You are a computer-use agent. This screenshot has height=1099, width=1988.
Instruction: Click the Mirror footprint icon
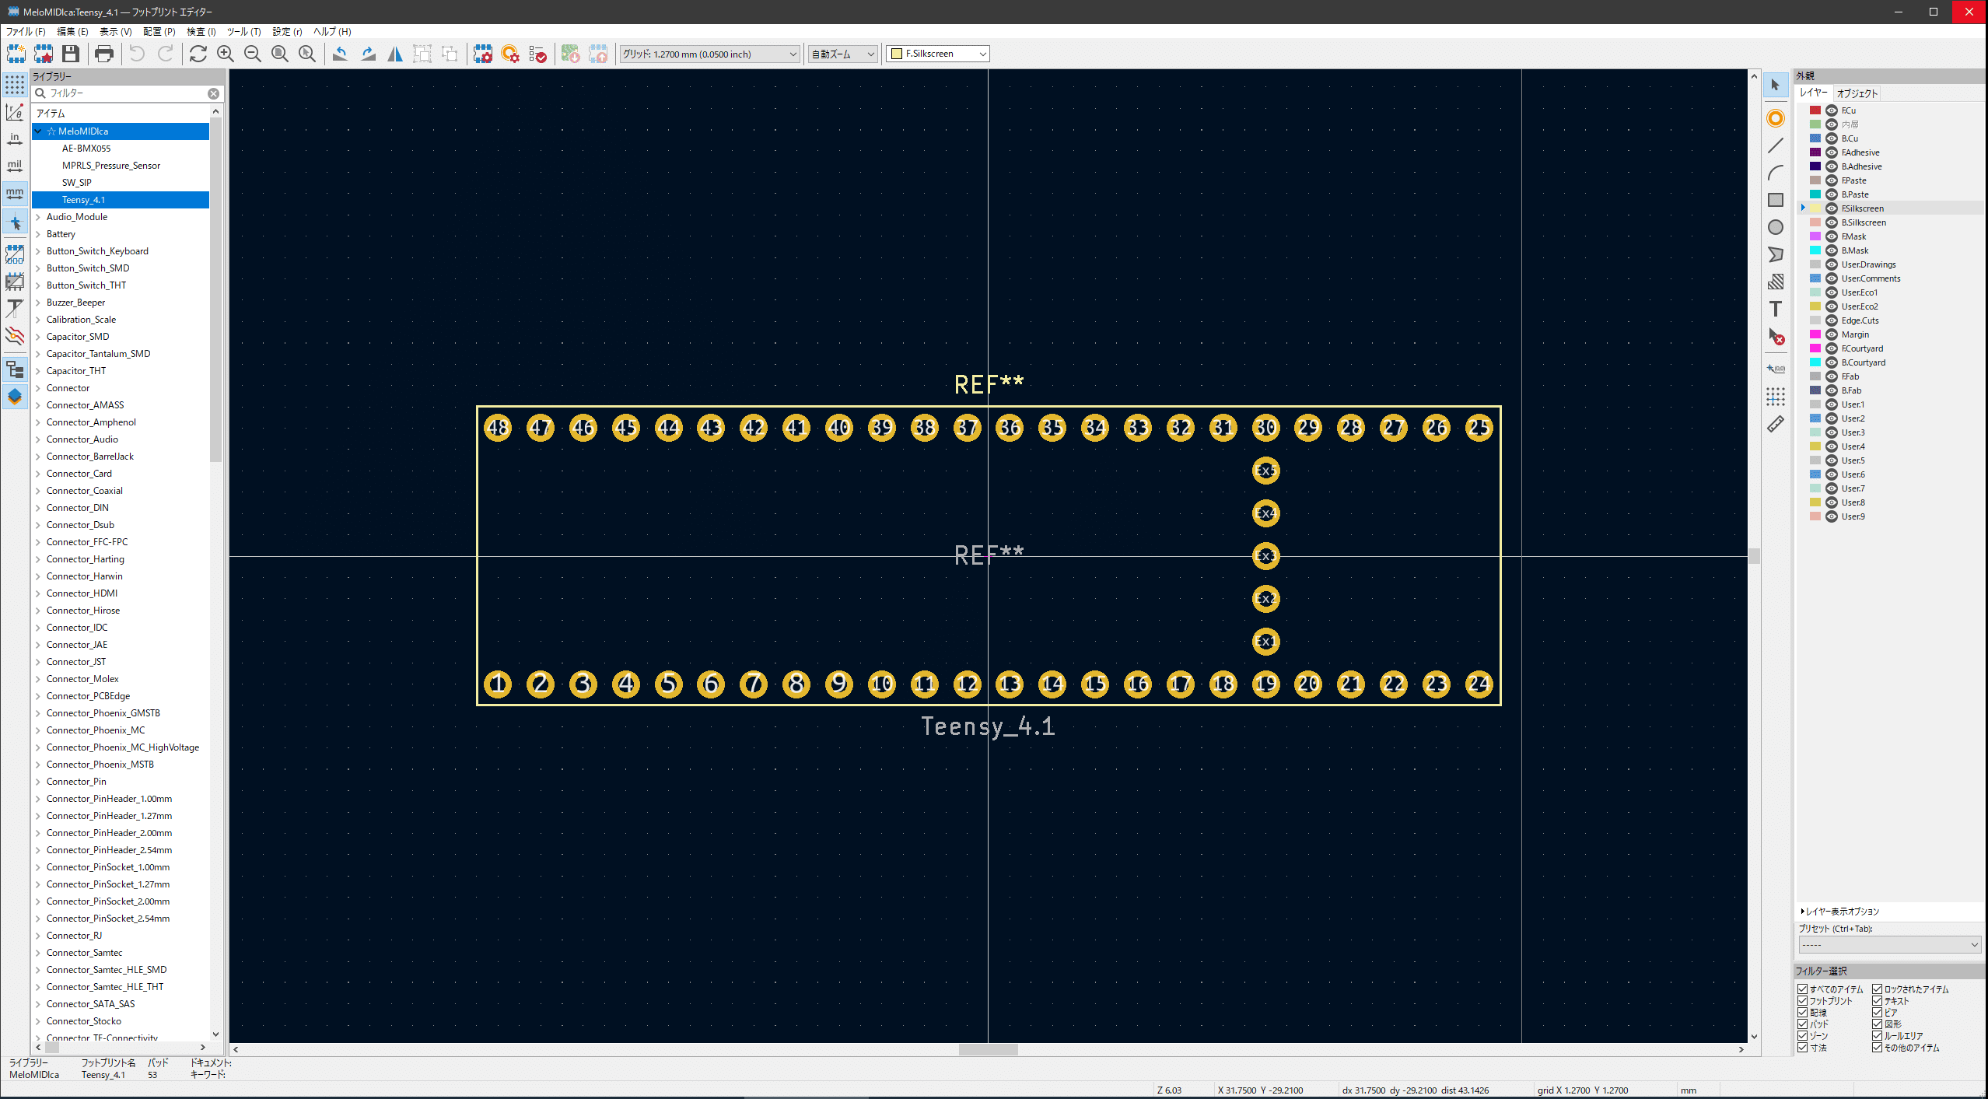[x=395, y=54]
